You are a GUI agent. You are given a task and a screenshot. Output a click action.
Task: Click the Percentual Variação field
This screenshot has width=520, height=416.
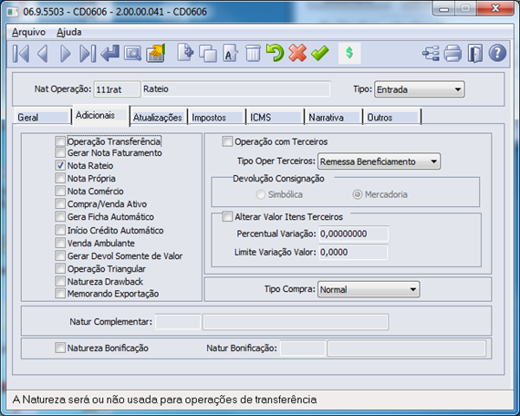click(x=353, y=234)
